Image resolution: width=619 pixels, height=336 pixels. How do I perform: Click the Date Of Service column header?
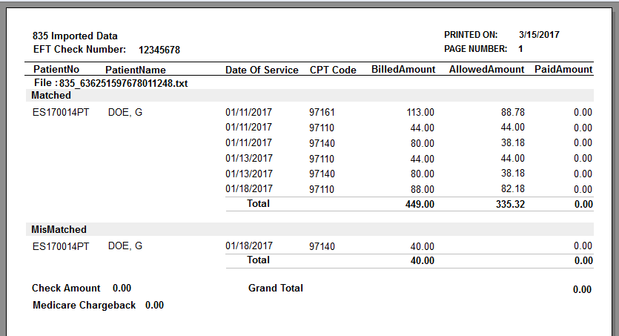pos(262,70)
